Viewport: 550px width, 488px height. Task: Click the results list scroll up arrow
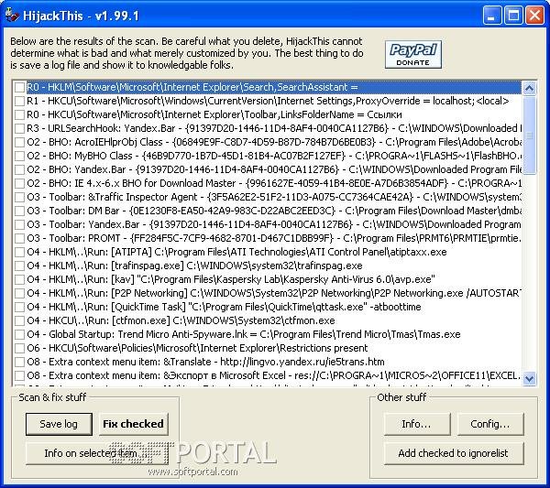[529, 88]
